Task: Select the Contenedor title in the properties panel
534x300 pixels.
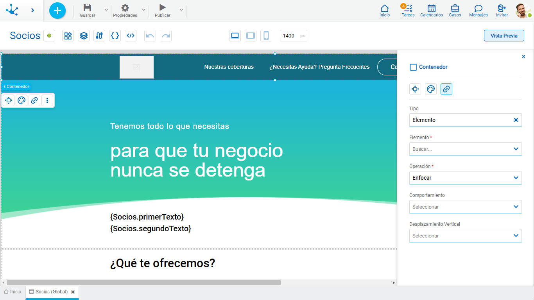Action: click(x=433, y=67)
